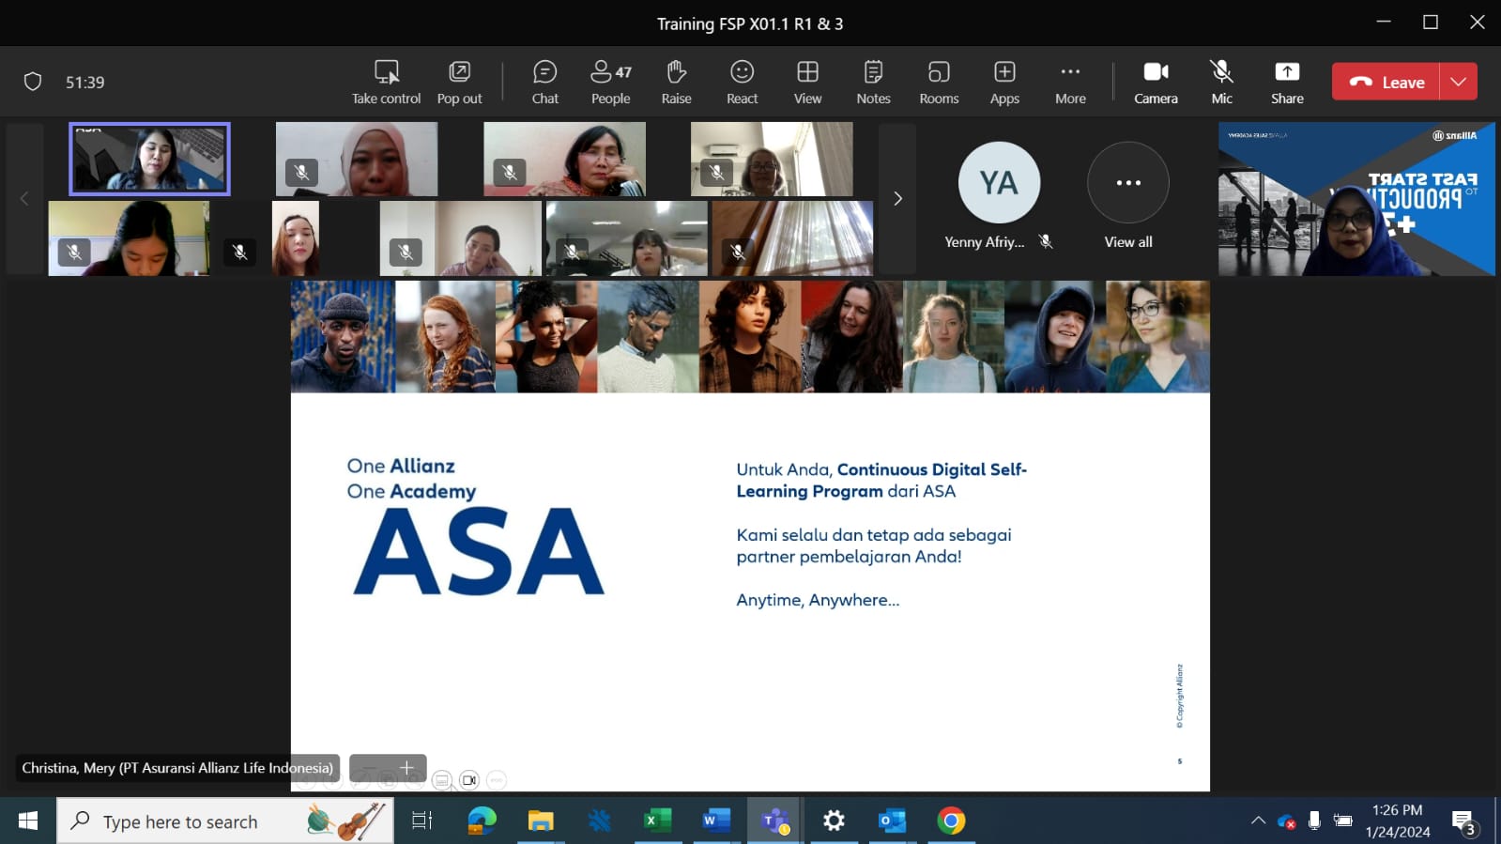Select the shared ASA slide content
The height and width of the screenshot is (844, 1501).
[750, 536]
